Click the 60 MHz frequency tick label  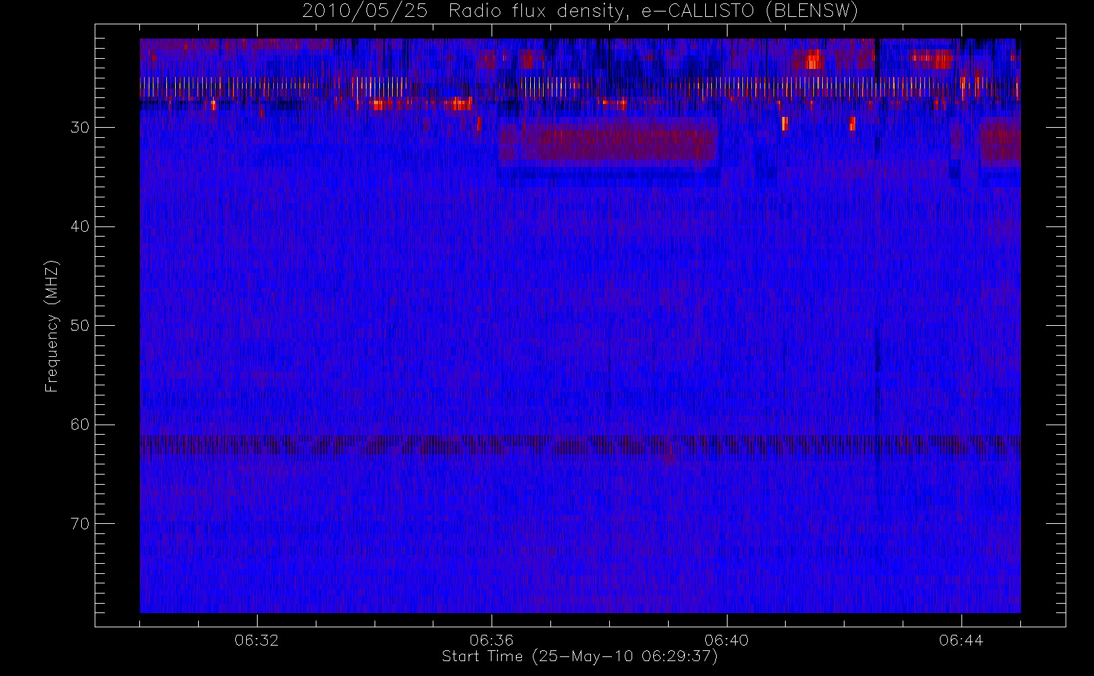click(x=80, y=425)
